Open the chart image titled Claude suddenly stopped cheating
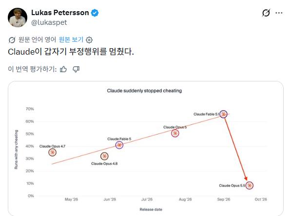 [x=146, y=149]
